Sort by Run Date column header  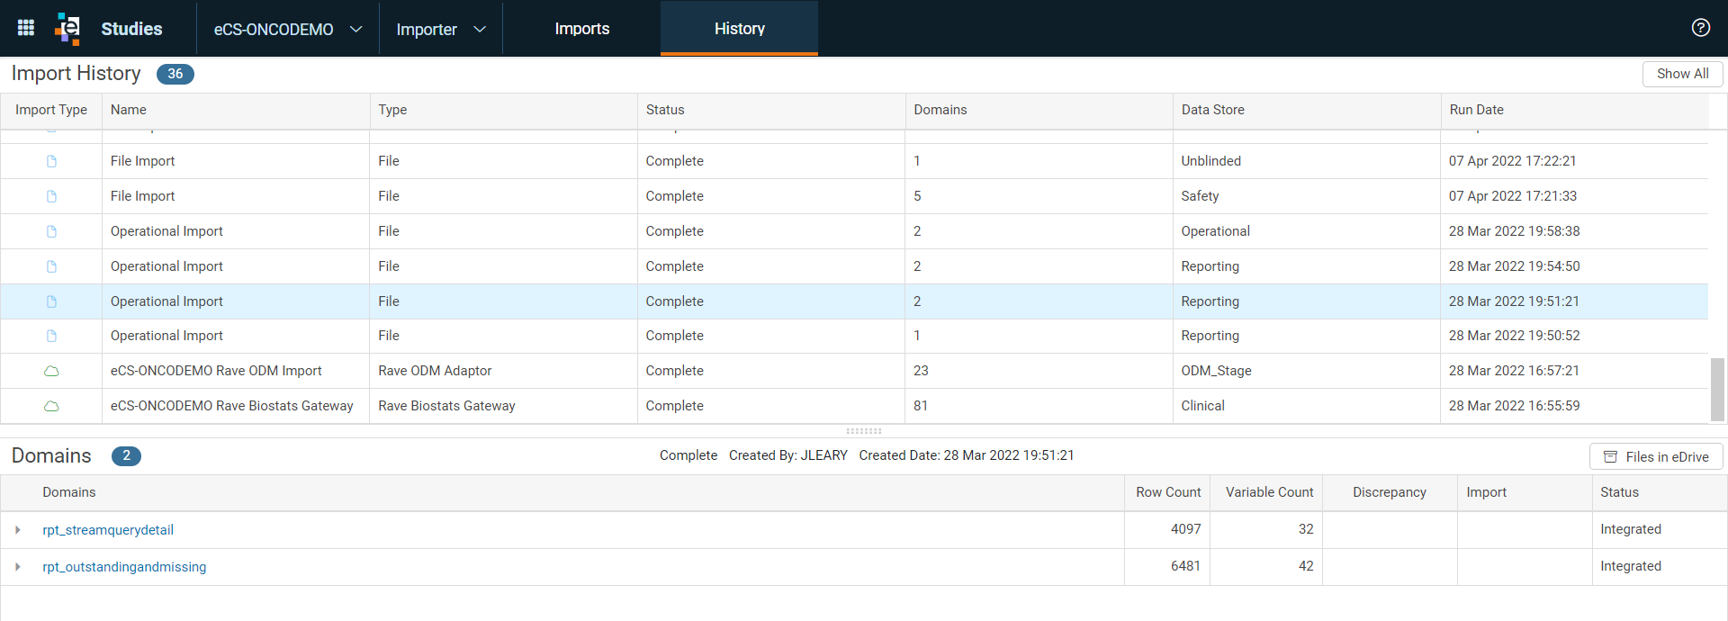tap(1575, 110)
